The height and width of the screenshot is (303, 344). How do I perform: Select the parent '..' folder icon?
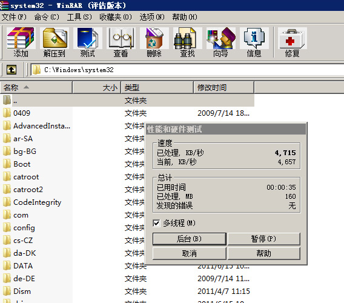[7, 100]
